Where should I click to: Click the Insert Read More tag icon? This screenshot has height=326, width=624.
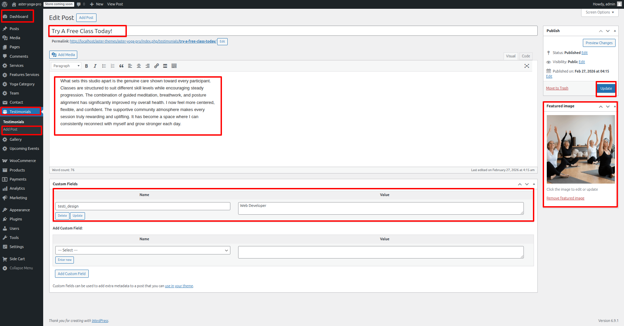coord(165,66)
